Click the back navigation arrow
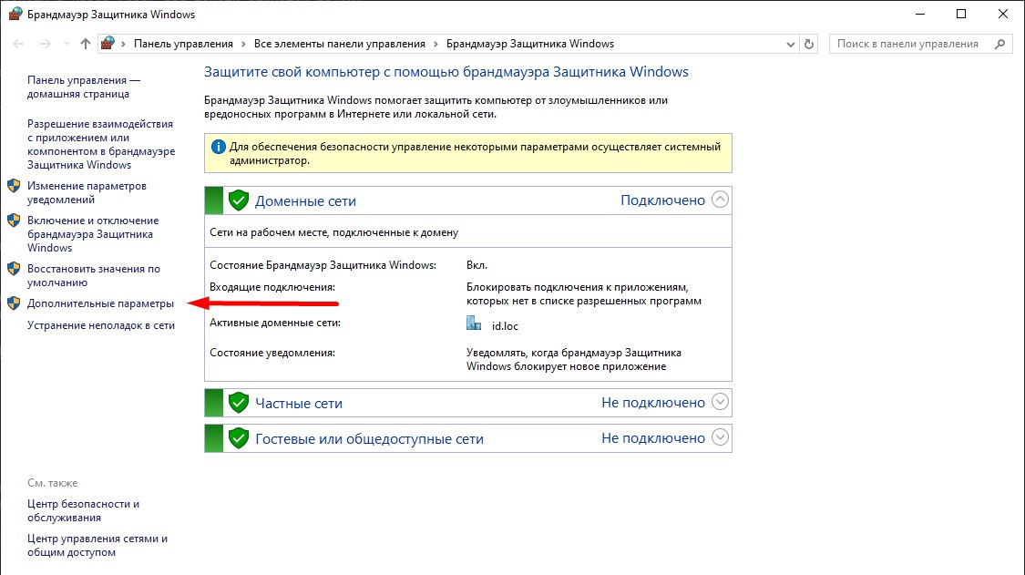 (18, 44)
